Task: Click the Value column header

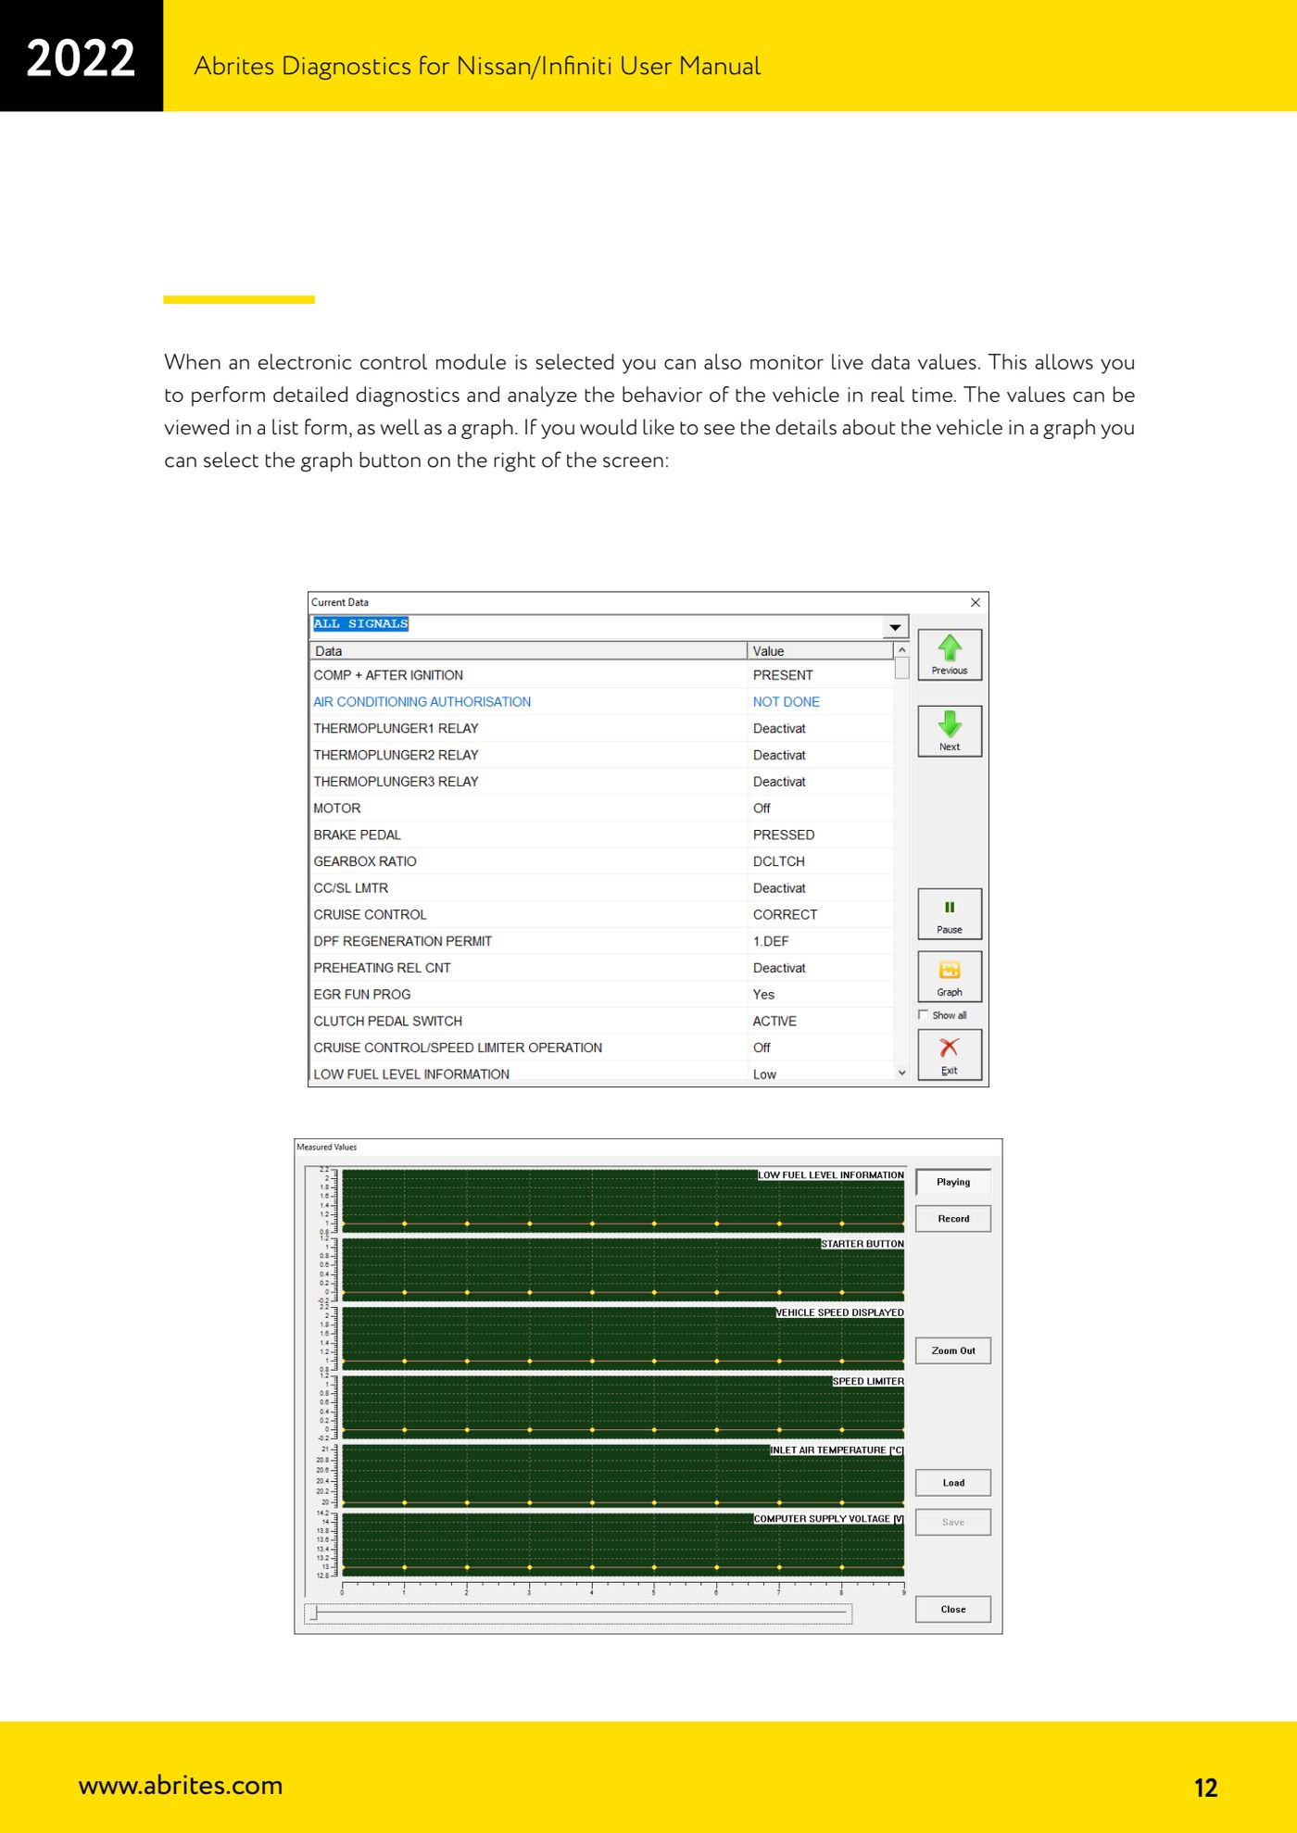Action: [820, 651]
